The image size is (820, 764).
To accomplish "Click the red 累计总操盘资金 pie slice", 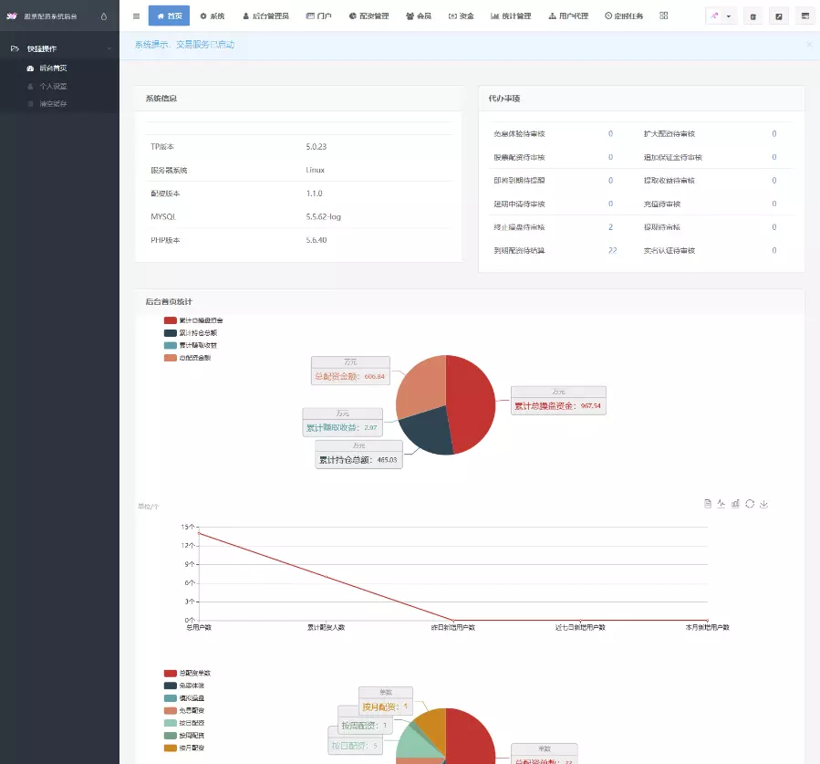I will 472,402.
